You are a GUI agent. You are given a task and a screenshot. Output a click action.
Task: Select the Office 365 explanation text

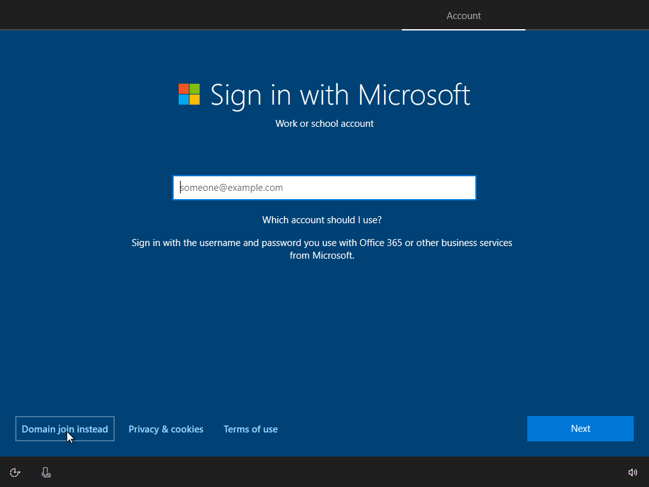pyautogui.click(x=321, y=249)
